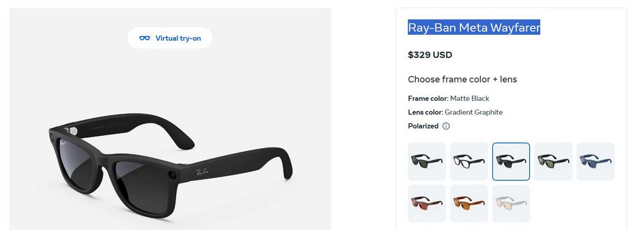The image size is (631, 230).
Task: Open the Polarized info tooltip icon
Action: pyautogui.click(x=446, y=126)
